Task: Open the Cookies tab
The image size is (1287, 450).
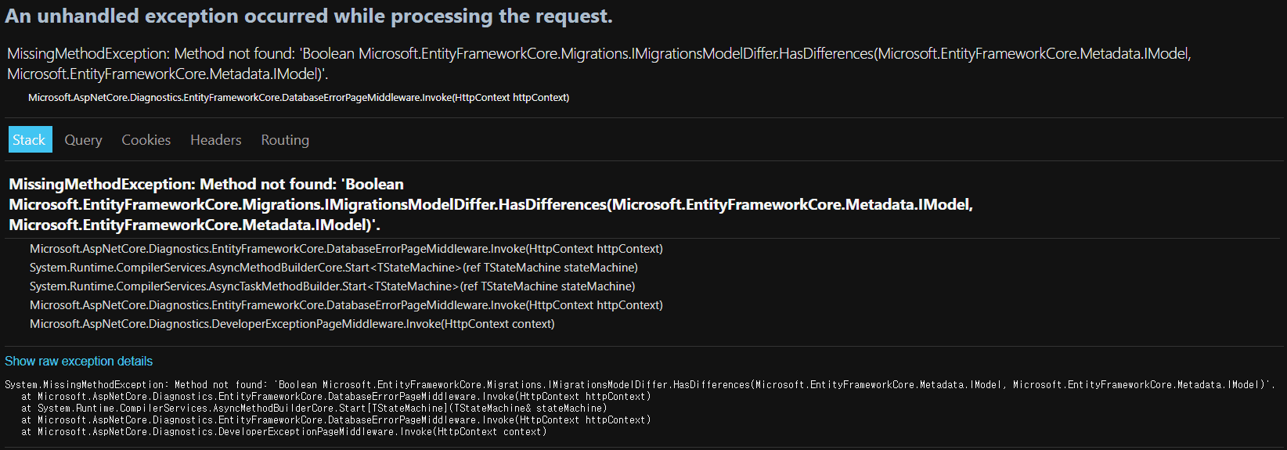Action: tap(146, 140)
